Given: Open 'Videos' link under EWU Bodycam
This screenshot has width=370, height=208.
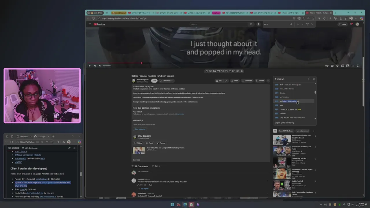Looking at the screenshot, I should click(138, 143).
